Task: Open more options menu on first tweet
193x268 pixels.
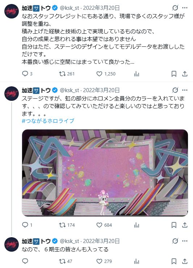Action: [x=185, y=8]
